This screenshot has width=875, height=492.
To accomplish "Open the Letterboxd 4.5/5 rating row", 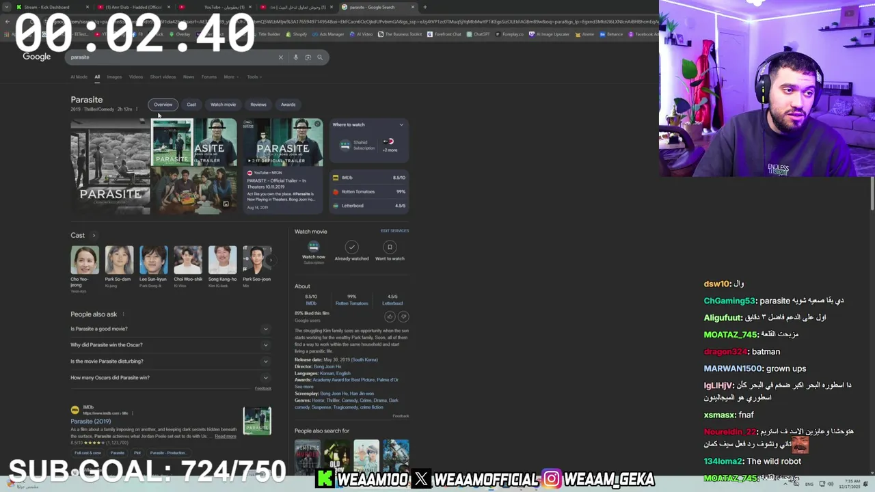I will tap(369, 206).
